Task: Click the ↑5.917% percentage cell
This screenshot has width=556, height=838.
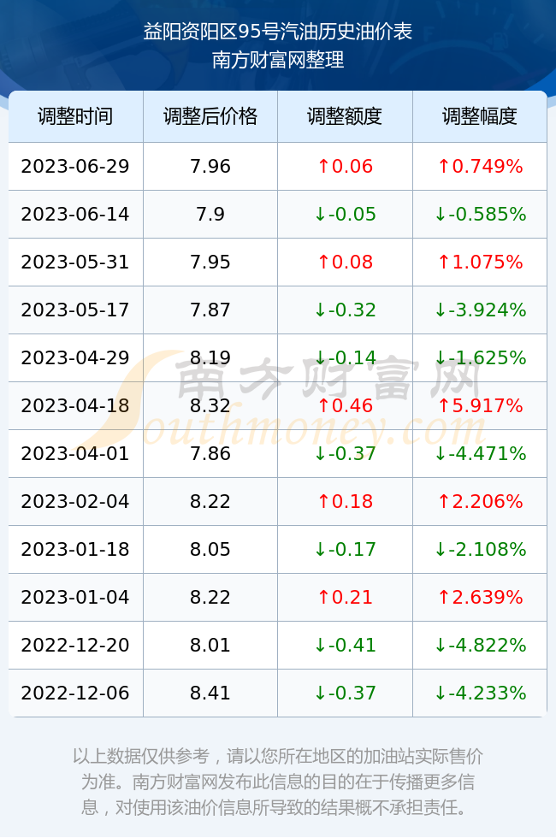Action: (x=480, y=405)
